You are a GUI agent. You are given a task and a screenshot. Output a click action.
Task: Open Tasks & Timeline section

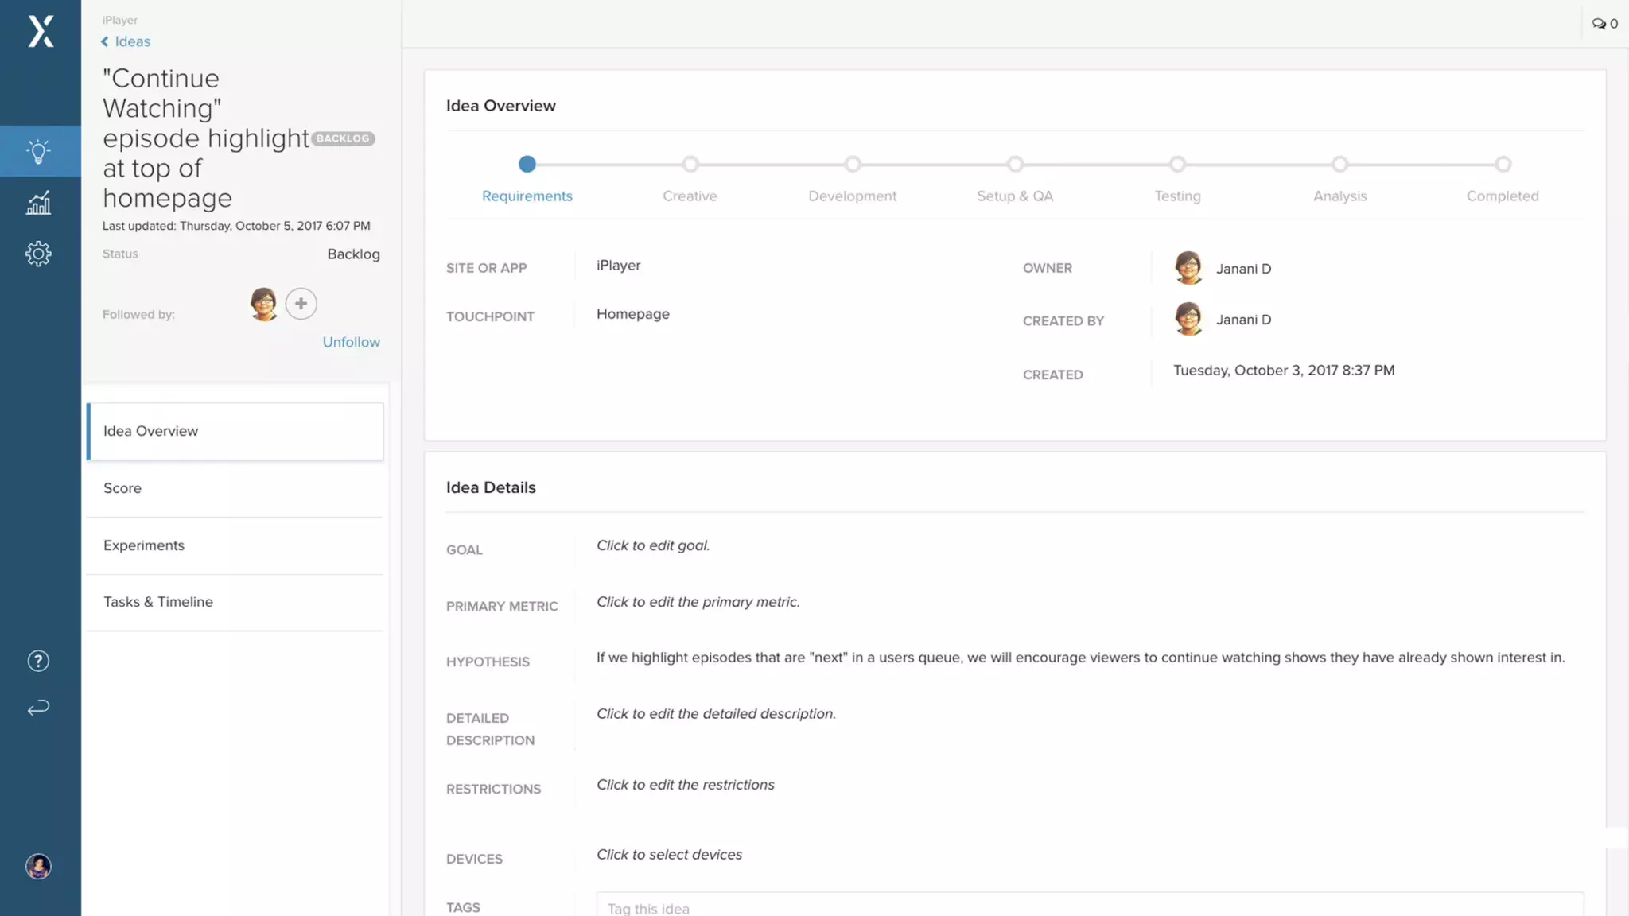point(158,602)
